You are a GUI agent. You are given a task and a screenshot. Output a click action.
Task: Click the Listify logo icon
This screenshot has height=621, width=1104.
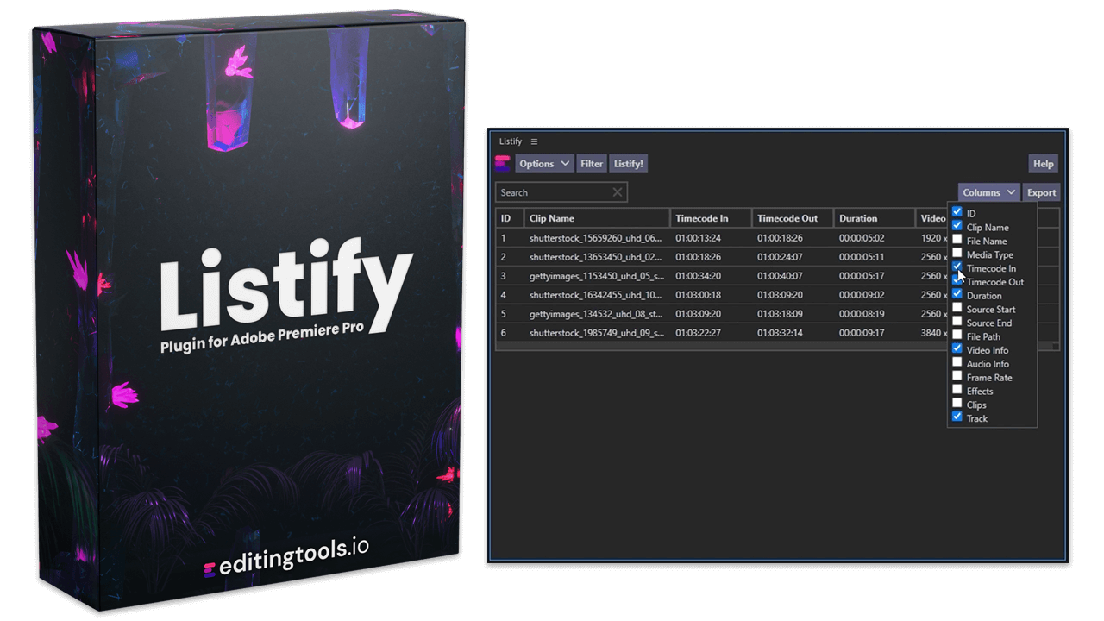(x=503, y=163)
